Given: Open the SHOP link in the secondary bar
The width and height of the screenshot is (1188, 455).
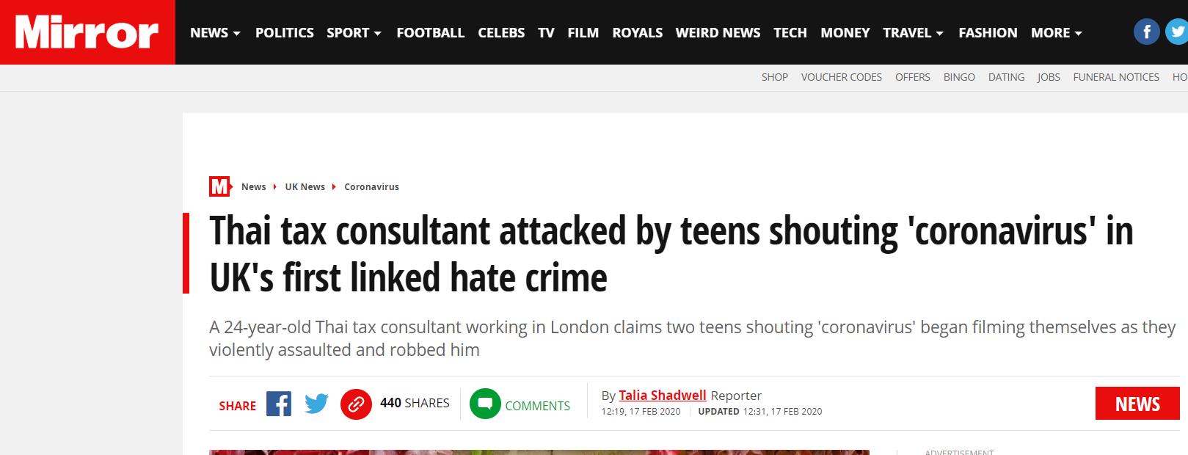Looking at the screenshot, I should tap(775, 77).
